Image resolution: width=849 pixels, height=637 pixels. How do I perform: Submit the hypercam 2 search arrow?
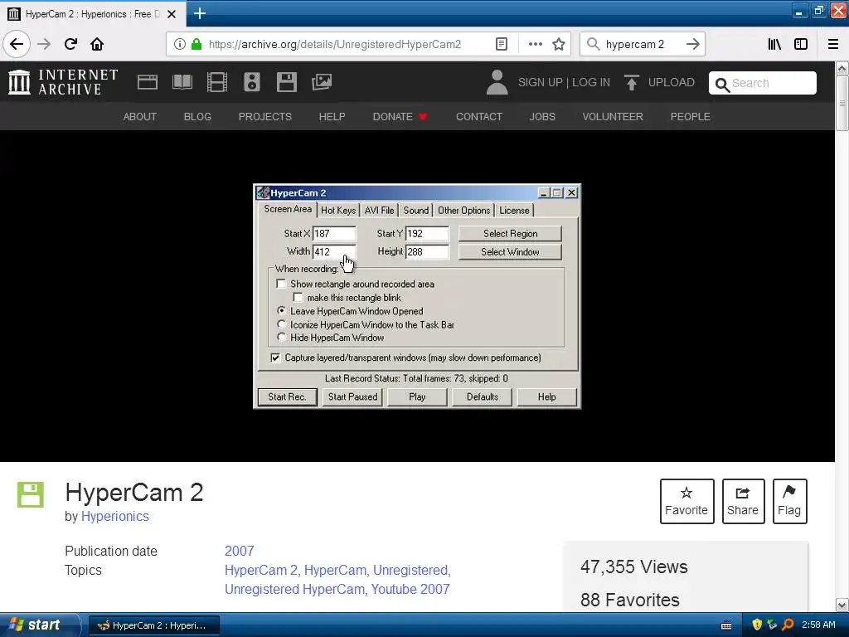pyautogui.click(x=692, y=44)
